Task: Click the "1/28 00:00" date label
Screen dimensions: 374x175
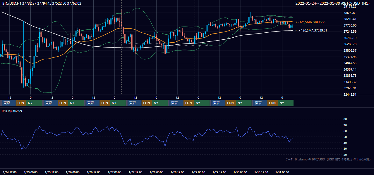Action: (x=156, y=172)
